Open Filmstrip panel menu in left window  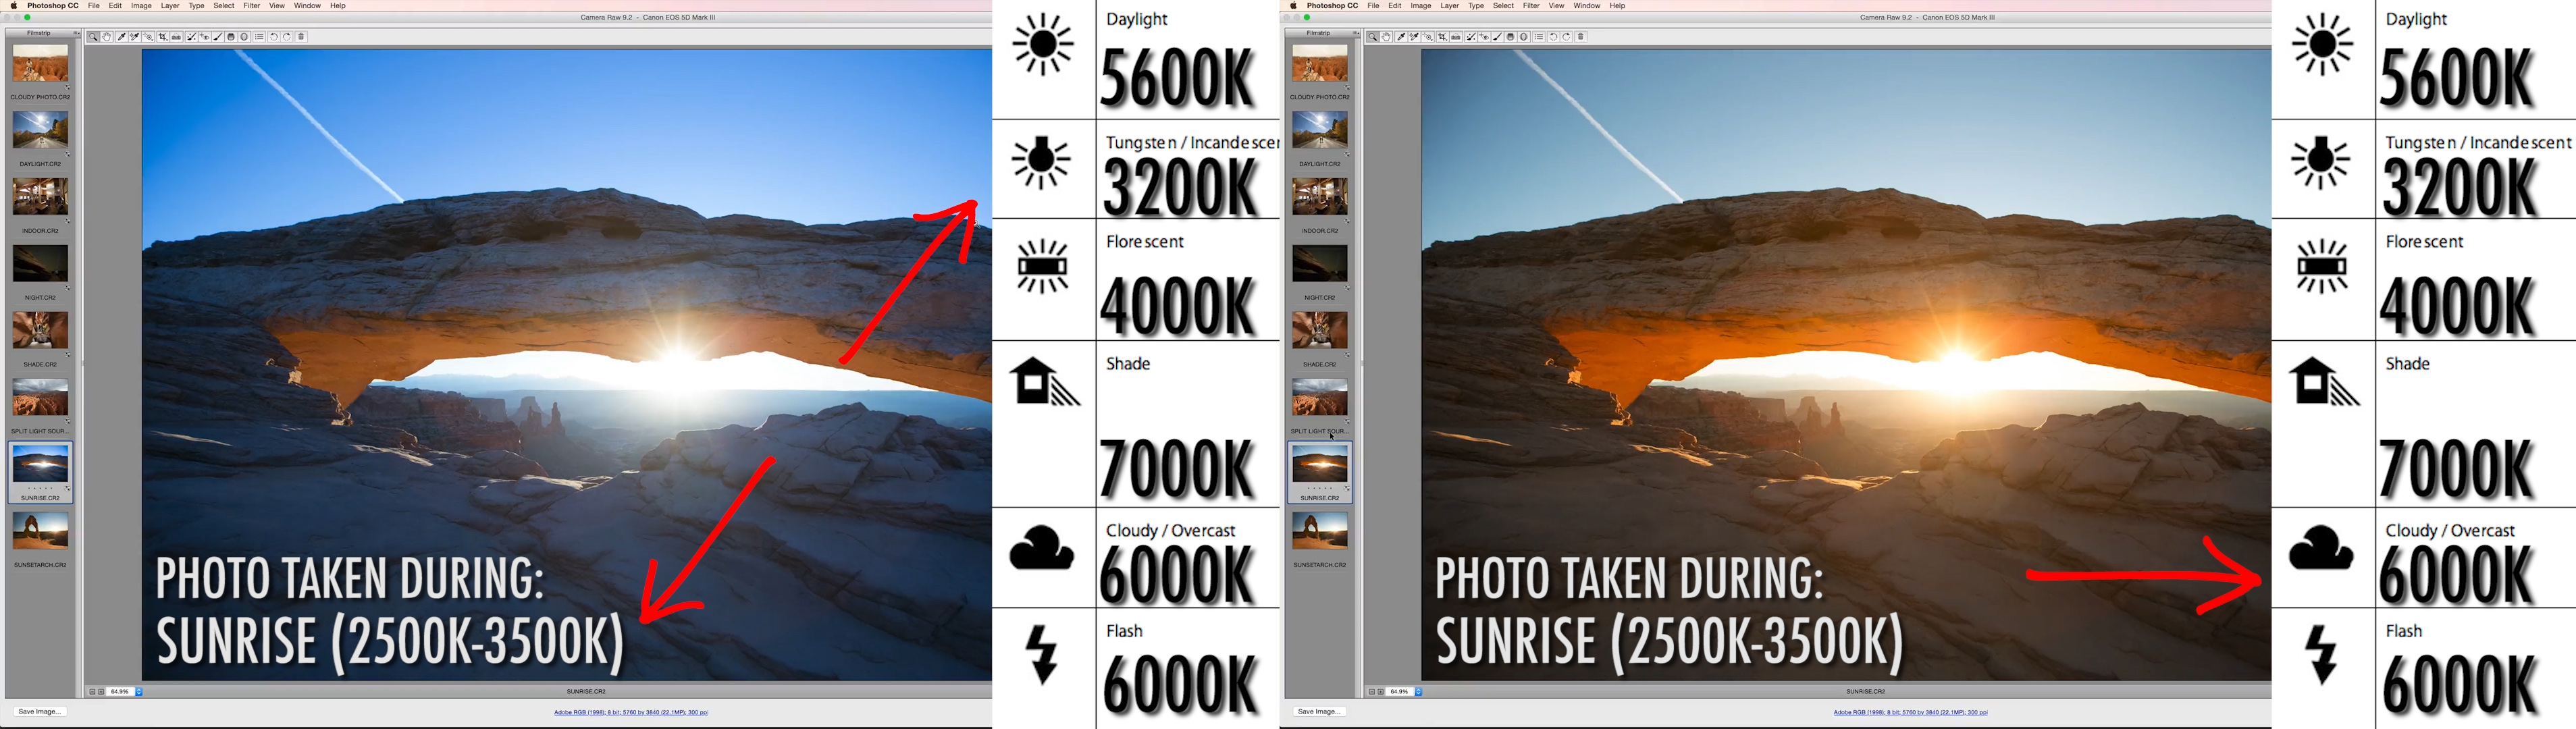(x=77, y=33)
